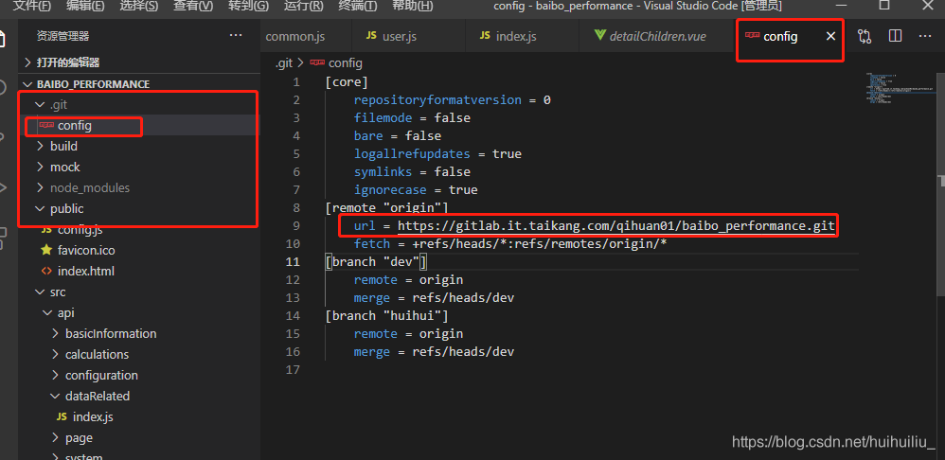
Task: Open the 编辑(E) menu
Action: coord(85,6)
